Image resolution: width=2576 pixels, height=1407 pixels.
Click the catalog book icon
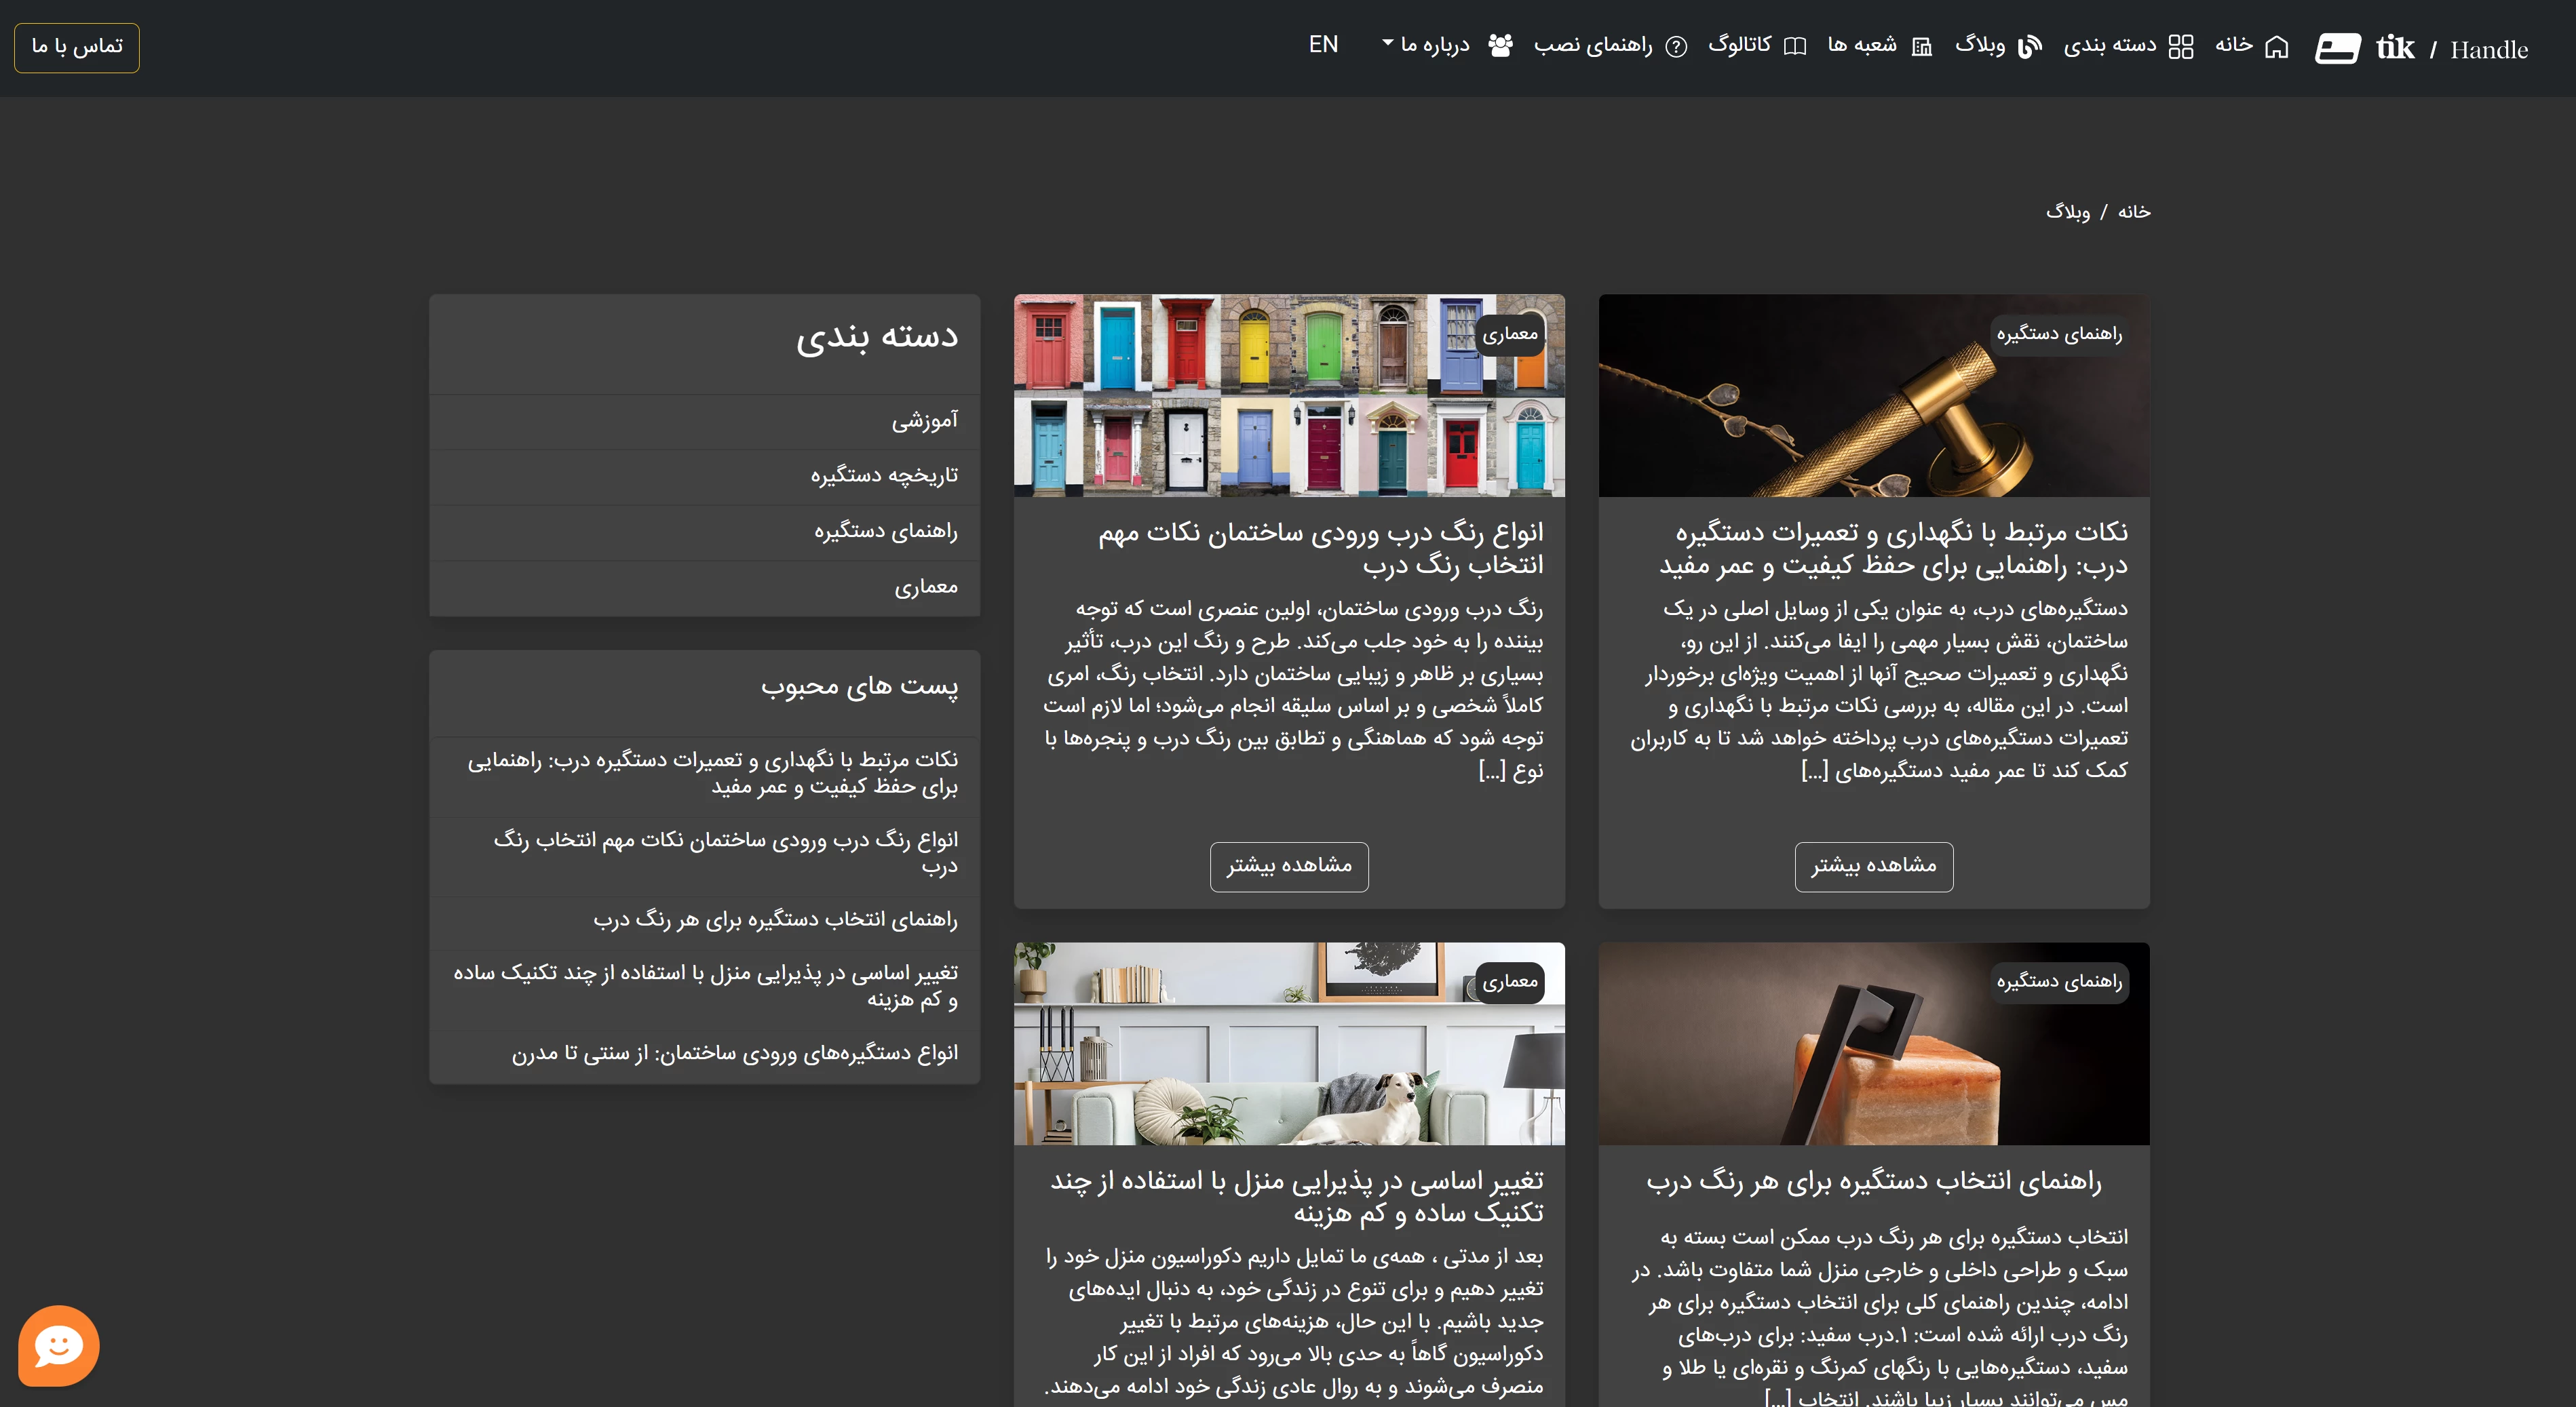coord(1795,47)
